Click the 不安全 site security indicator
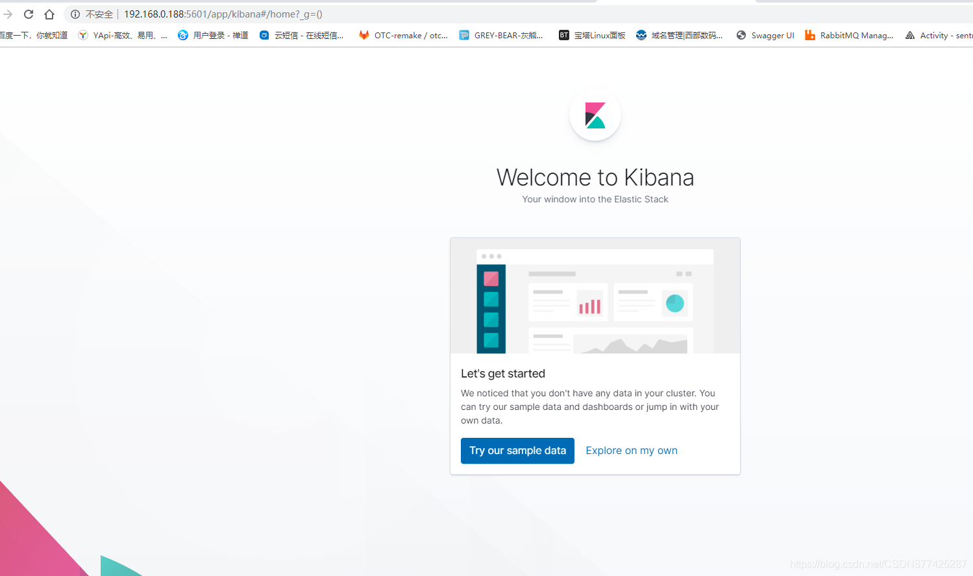 (x=99, y=14)
